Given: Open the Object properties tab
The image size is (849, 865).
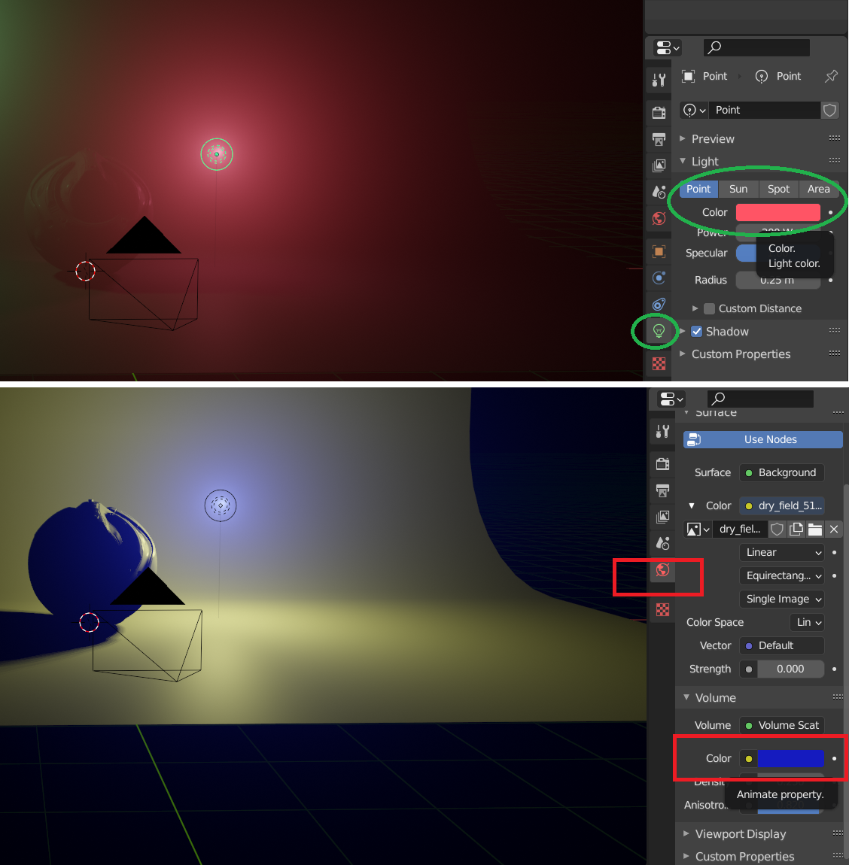Looking at the screenshot, I should (x=659, y=251).
